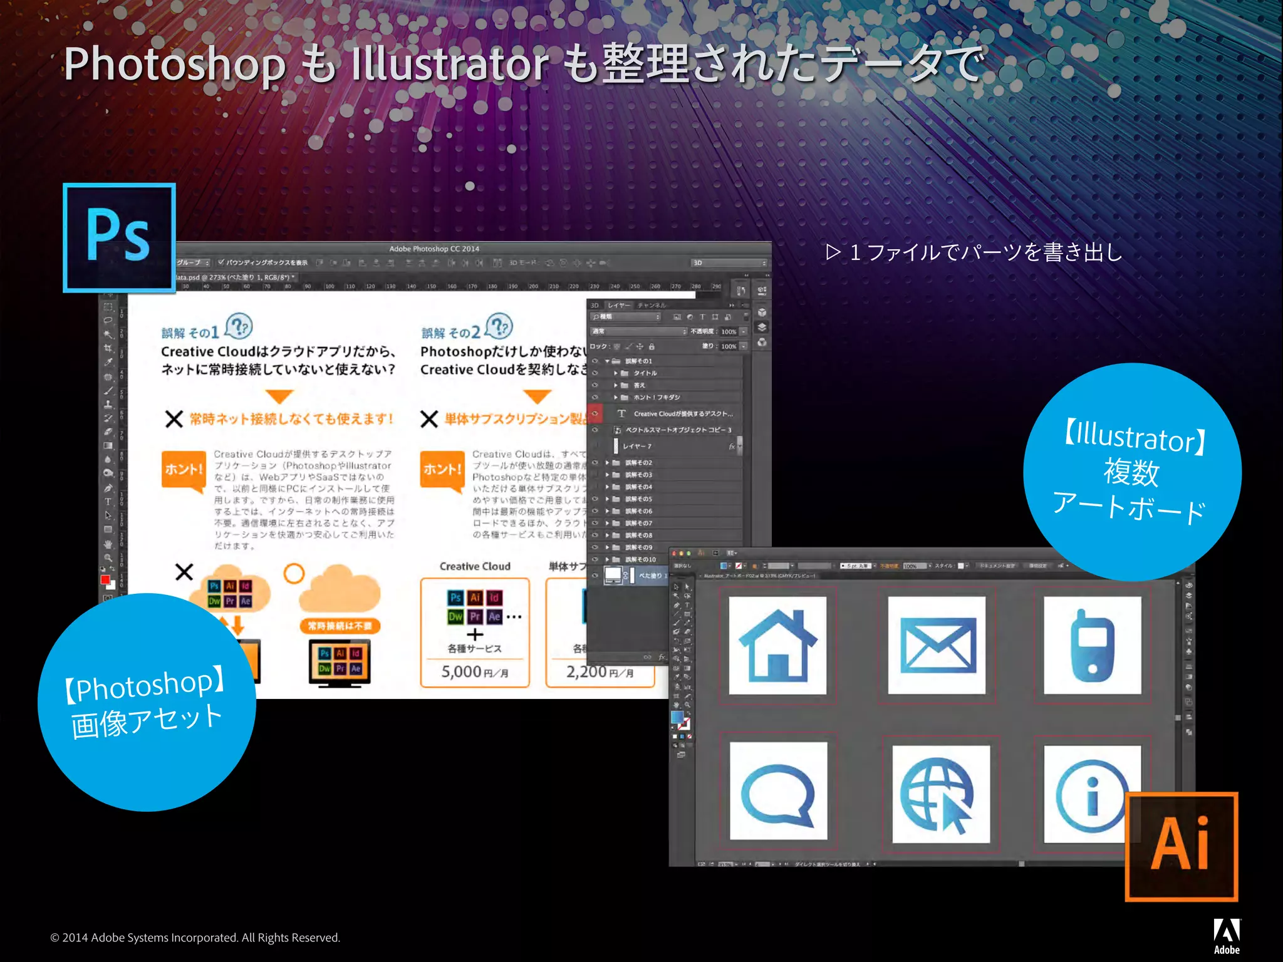Select Photoshop's Magic Wand tool

[108, 334]
